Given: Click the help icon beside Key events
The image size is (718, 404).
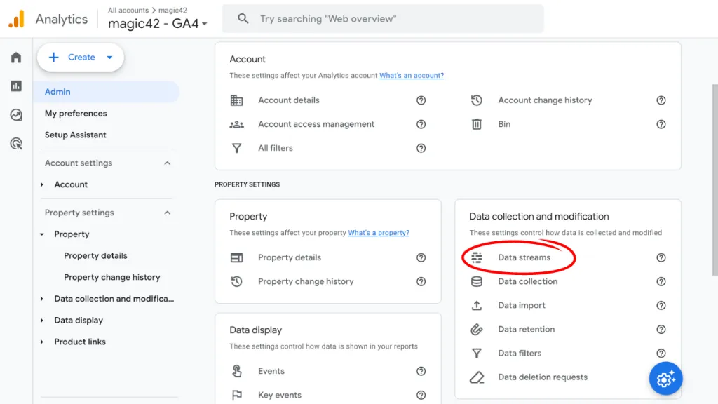Looking at the screenshot, I should click(x=421, y=395).
